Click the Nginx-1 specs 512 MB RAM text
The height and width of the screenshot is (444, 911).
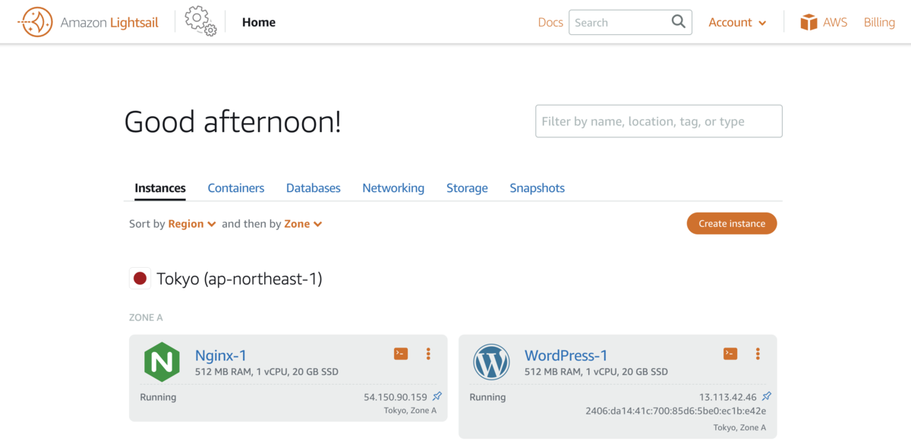267,372
